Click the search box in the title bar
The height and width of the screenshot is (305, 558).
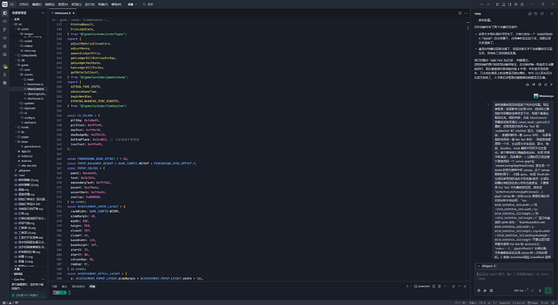pos(148,4)
